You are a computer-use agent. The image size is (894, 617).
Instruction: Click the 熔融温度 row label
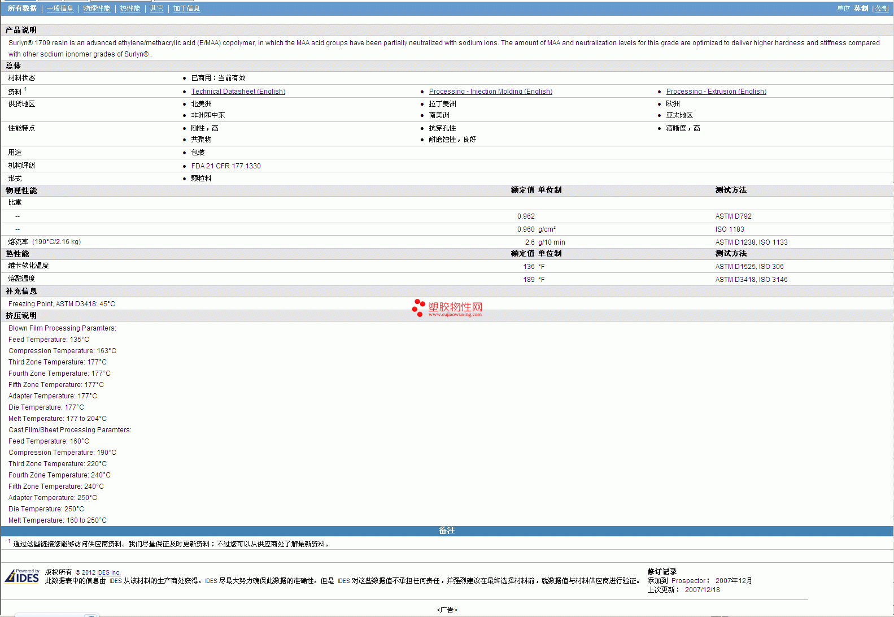[21, 279]
